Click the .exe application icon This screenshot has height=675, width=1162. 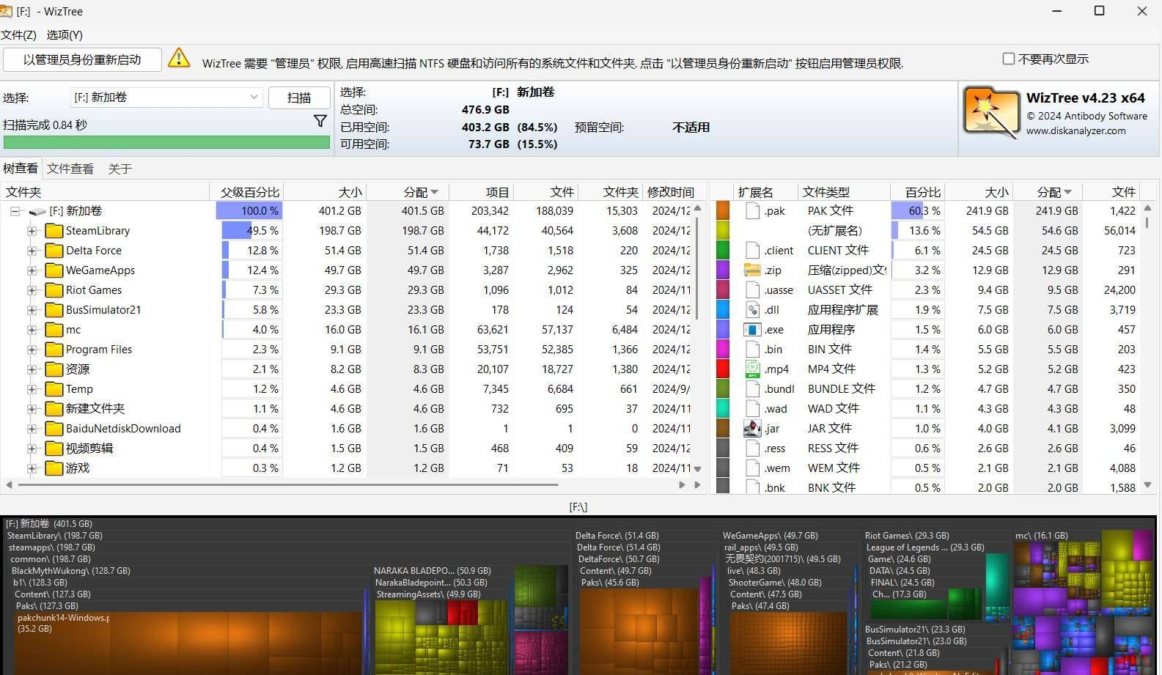pos(752,330)
